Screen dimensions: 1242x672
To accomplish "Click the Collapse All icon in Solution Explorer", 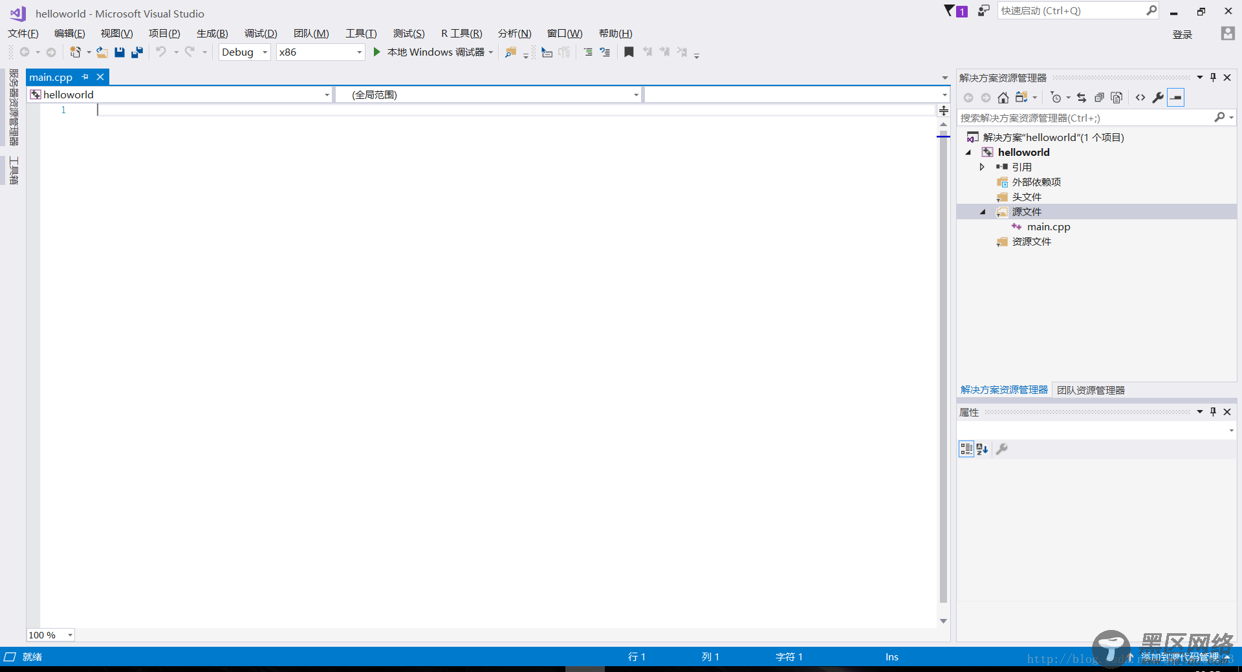I will click(1099, 98).
